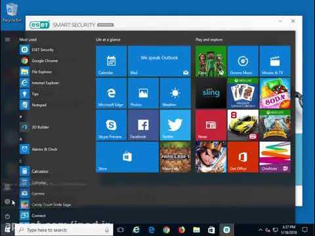
Task: Open Store from the taskbar
Action: [x=211, y=230]
